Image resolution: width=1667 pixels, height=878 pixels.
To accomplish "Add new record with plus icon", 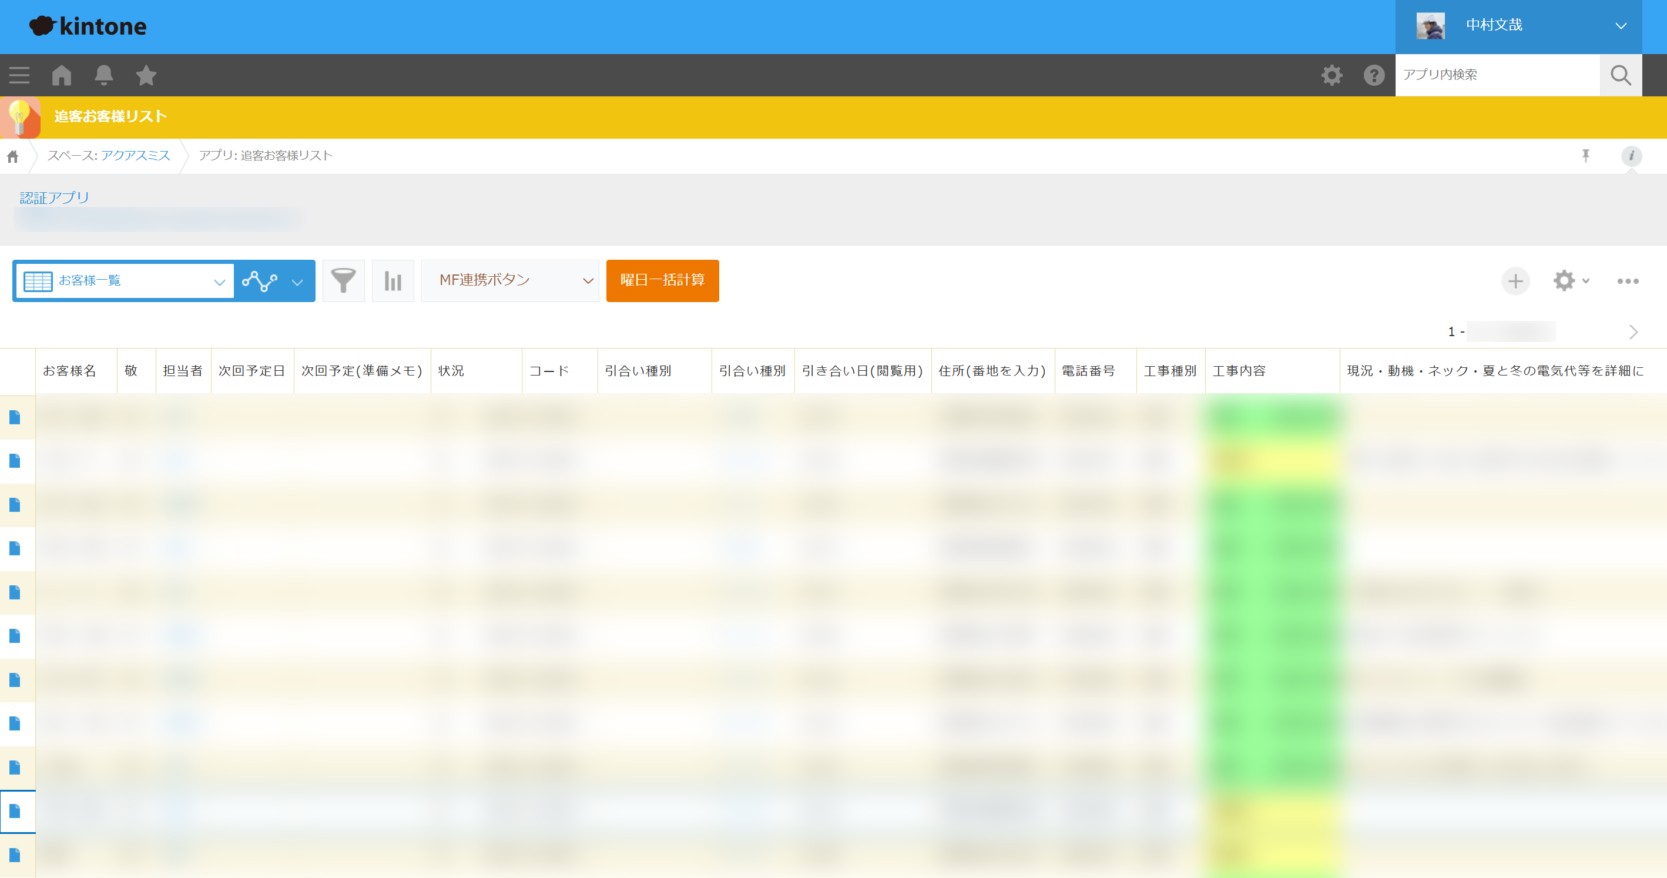I will coord(1515,281).
